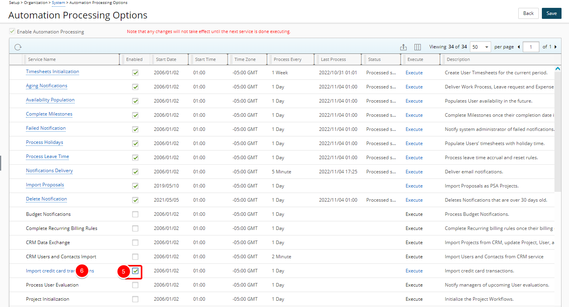Enable the Budget Notifications checkbox
The width and height of the screenshot is (569, 307).
135,214
